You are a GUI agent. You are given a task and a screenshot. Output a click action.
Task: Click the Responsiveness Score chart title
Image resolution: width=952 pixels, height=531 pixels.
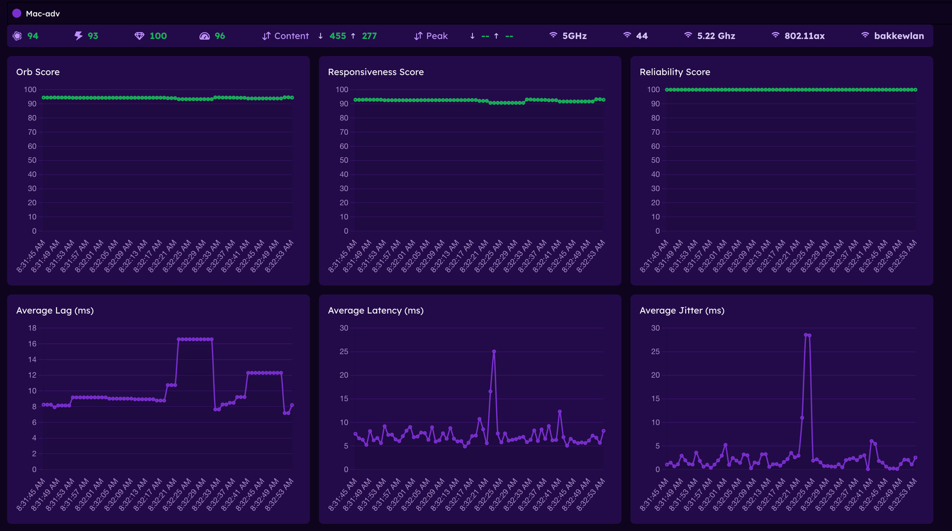pyautogui.click(x=376, y=72)
